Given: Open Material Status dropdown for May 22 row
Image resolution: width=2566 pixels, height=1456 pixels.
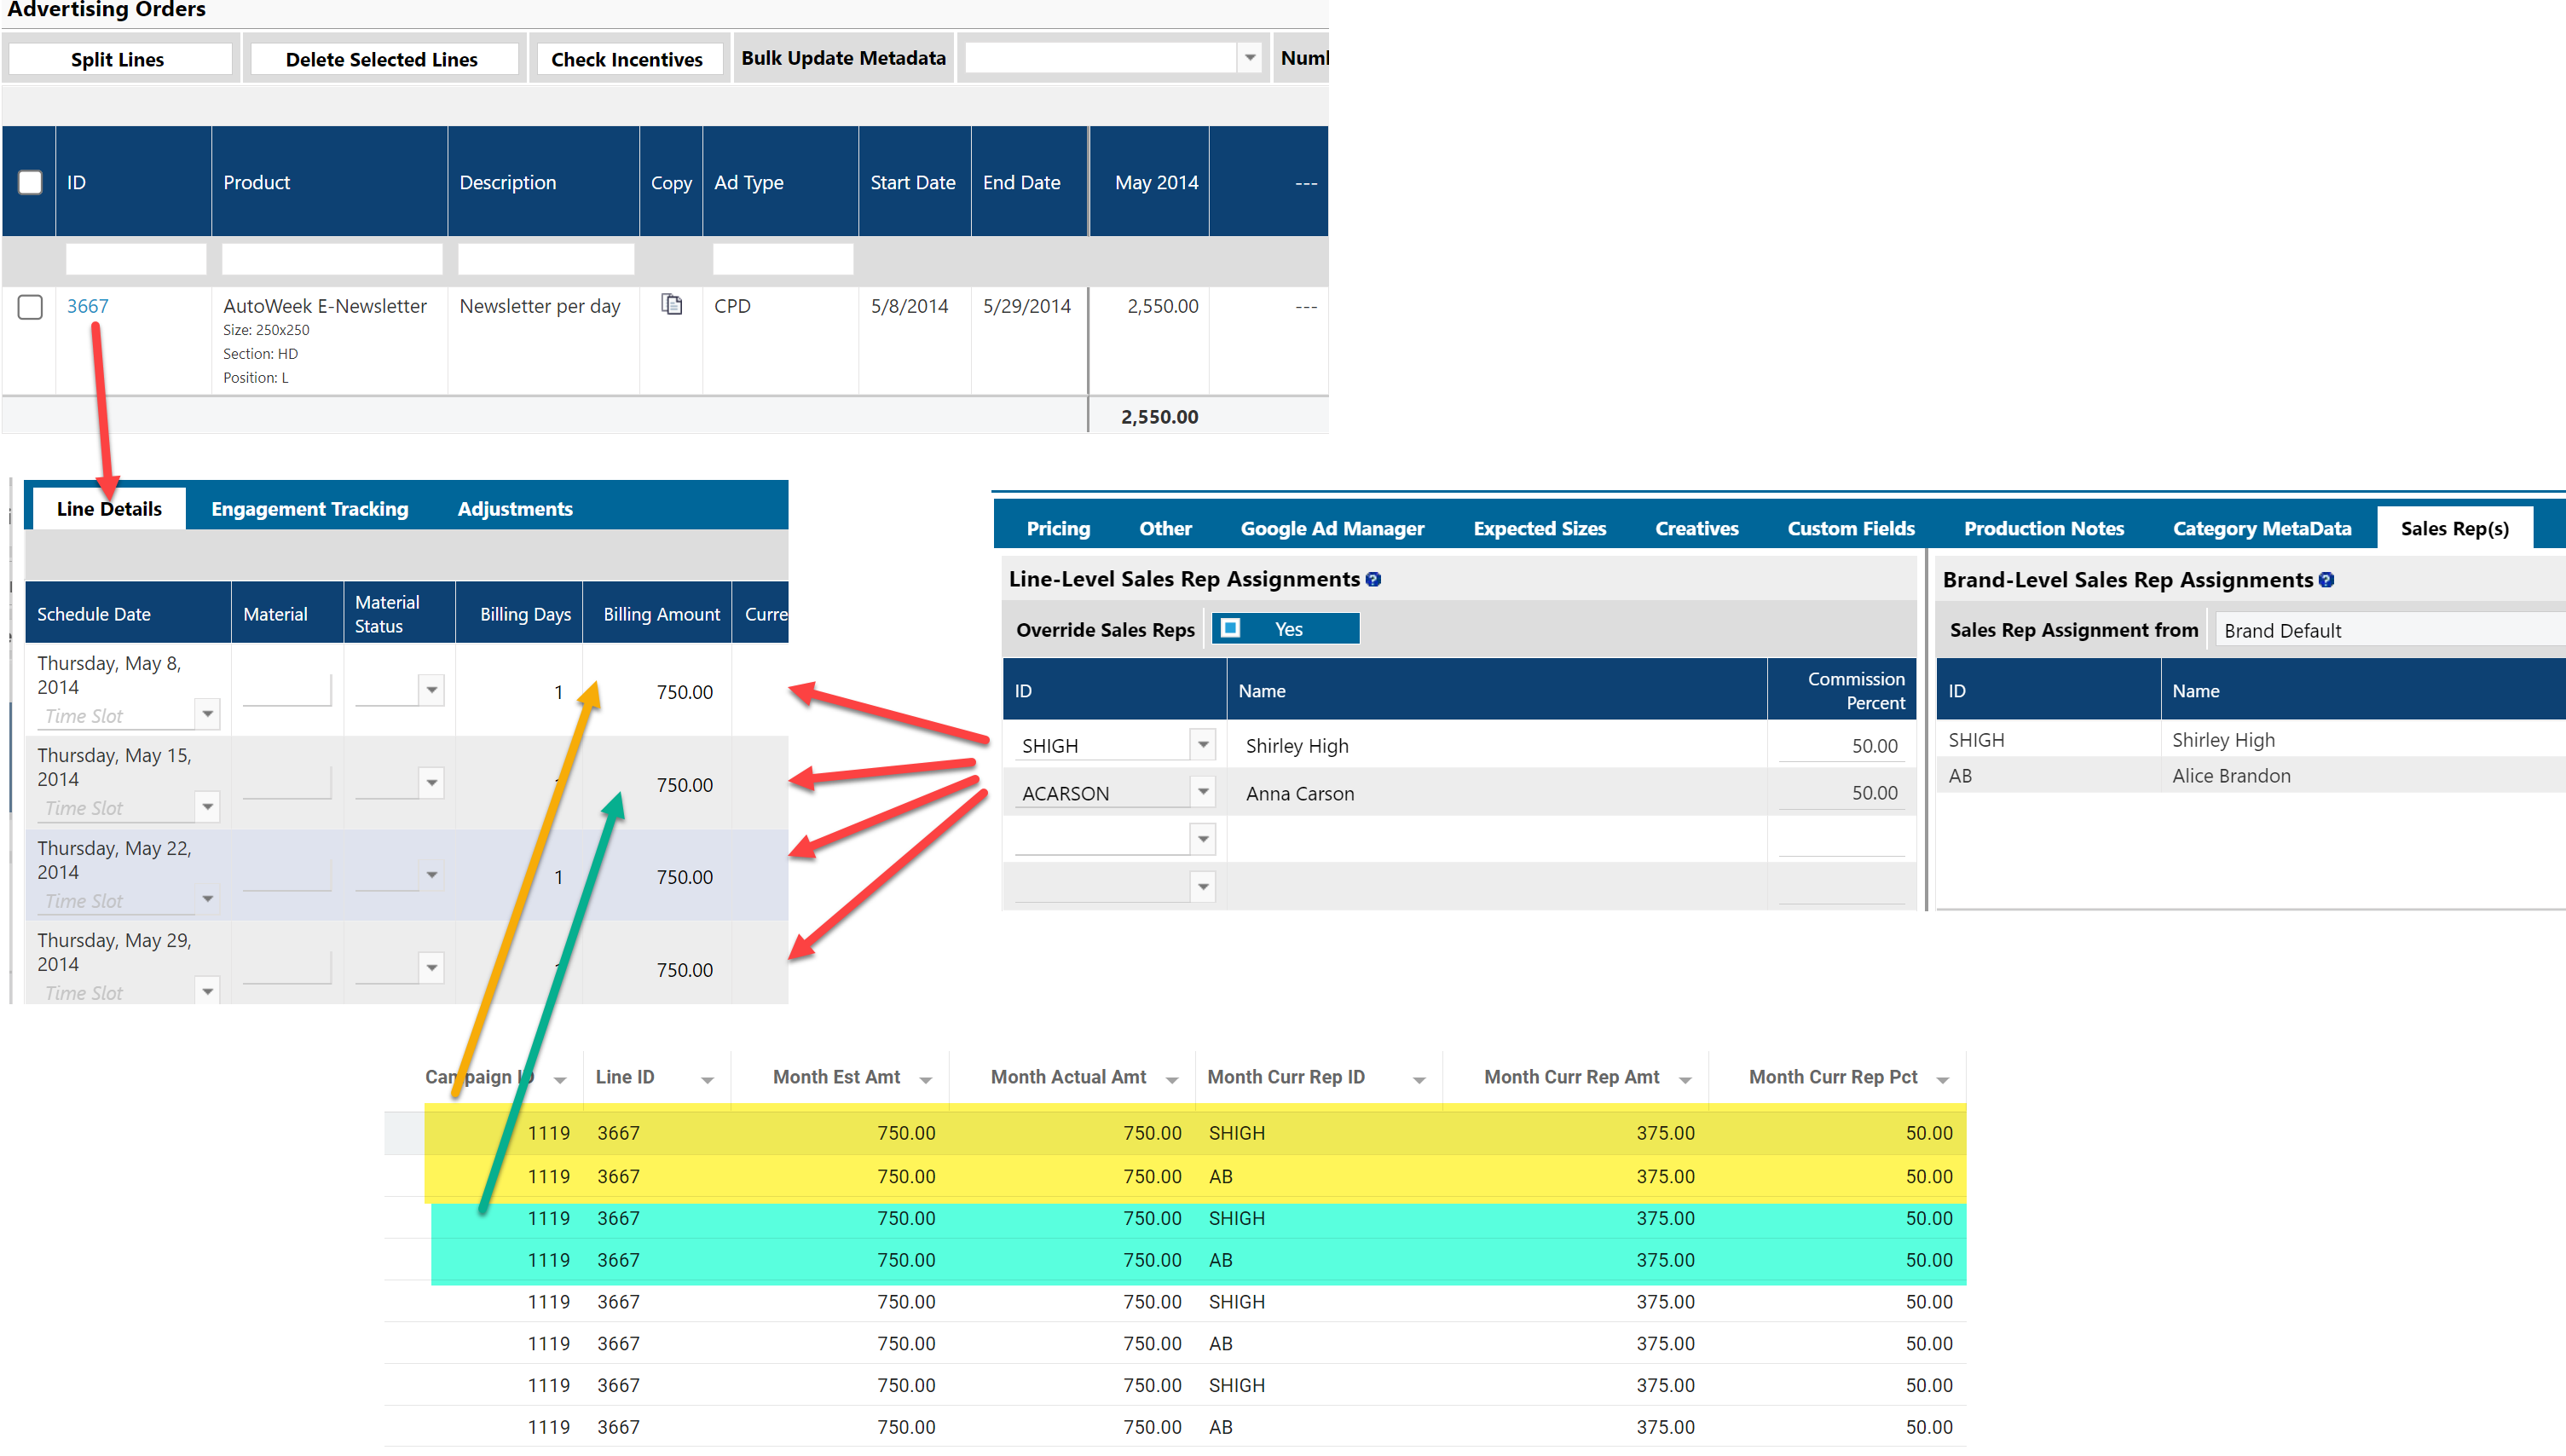Looking at the screenshot, I should point(431,875).
